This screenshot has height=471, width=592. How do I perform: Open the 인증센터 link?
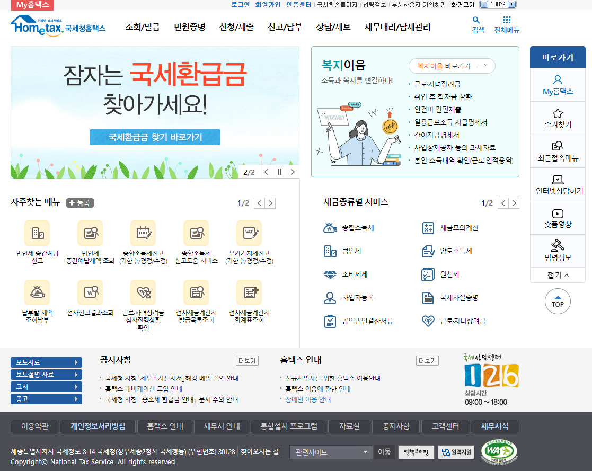pos(298,5)
